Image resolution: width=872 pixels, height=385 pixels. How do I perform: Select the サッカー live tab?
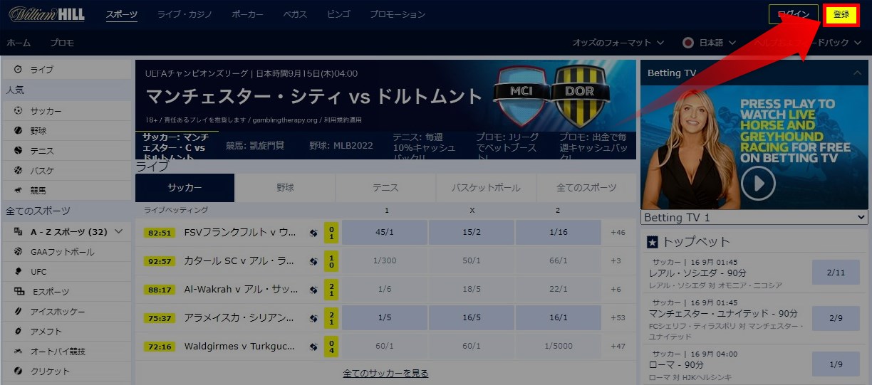185,188
